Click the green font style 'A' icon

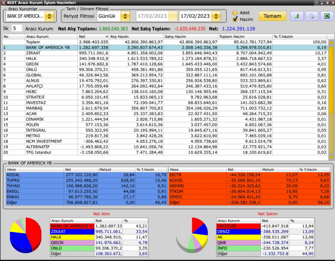pos(297,16)
